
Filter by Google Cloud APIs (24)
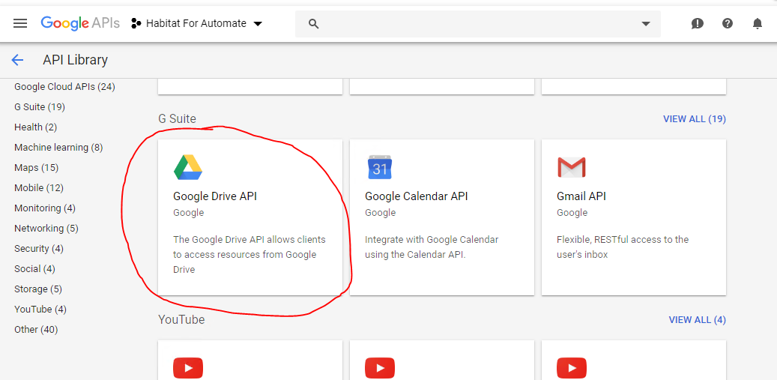point(64,87)
